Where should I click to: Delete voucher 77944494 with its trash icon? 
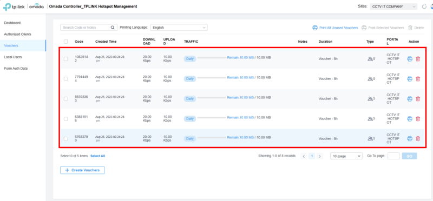418,79
